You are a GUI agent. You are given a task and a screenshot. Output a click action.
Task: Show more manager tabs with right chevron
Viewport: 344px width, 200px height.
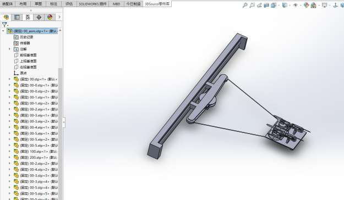[x=59, y=17]
